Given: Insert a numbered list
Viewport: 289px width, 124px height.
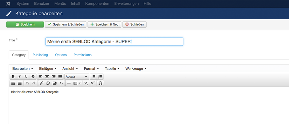Looking at the screenshot, I should (100, 77).
